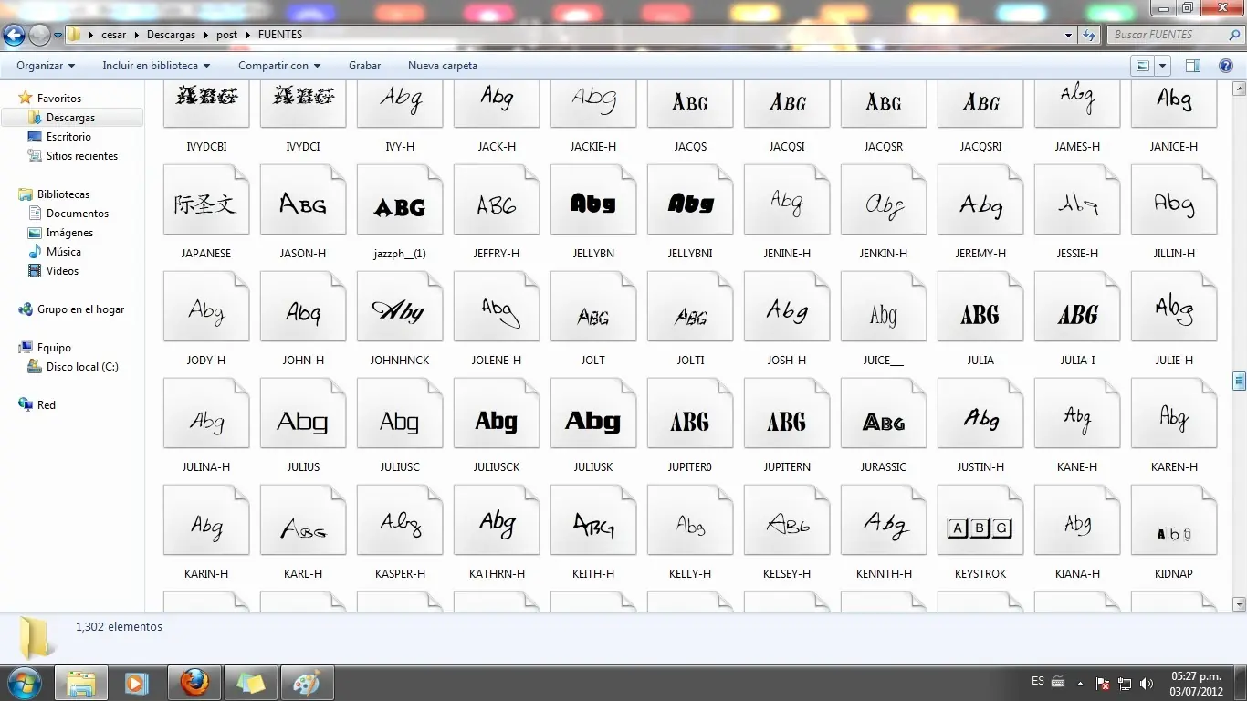Click the scrollbar down arrow

tap(1239, 604)
